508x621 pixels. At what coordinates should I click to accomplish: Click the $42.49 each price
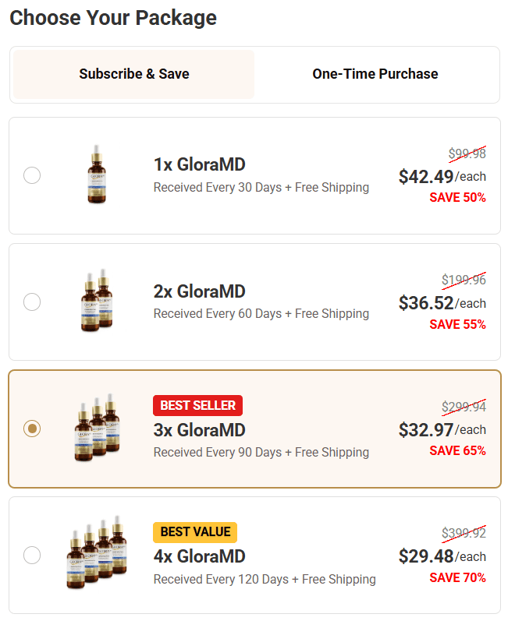pos(442,176)
